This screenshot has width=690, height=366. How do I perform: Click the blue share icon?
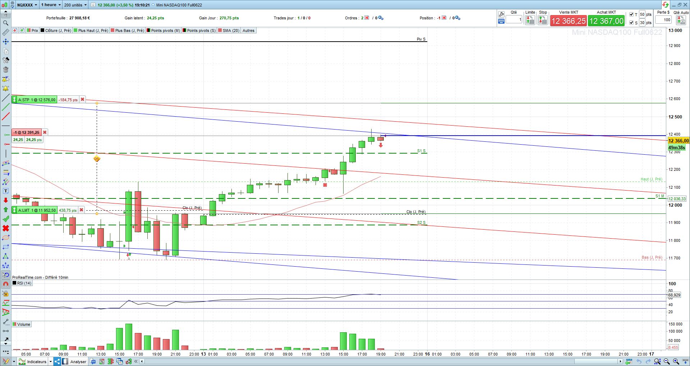point(57,361)
